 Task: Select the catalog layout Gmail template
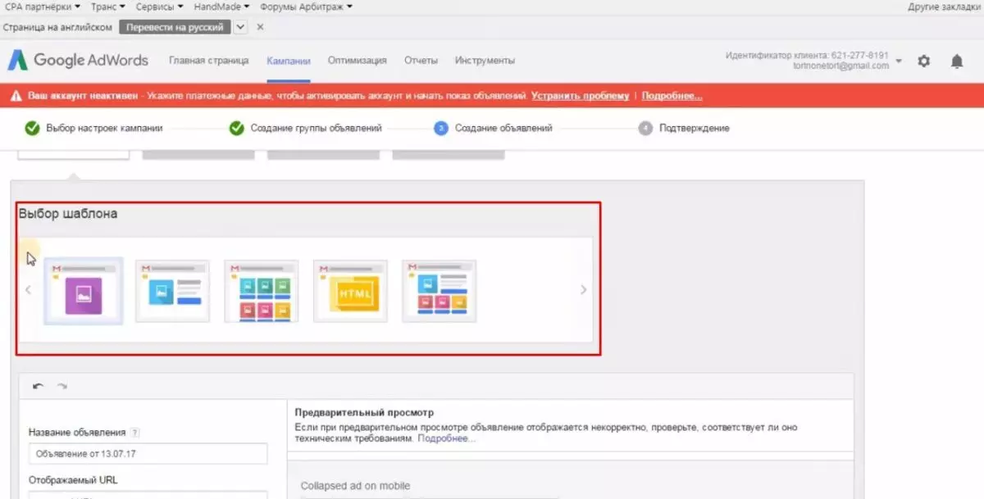pos(439,291)
